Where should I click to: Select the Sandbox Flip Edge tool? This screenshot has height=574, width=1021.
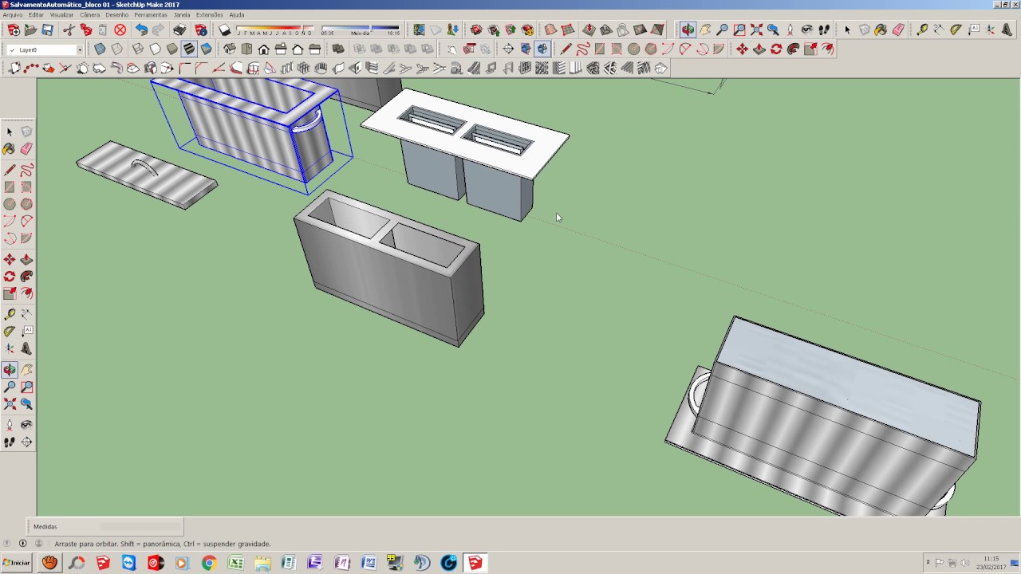[657, 30]
